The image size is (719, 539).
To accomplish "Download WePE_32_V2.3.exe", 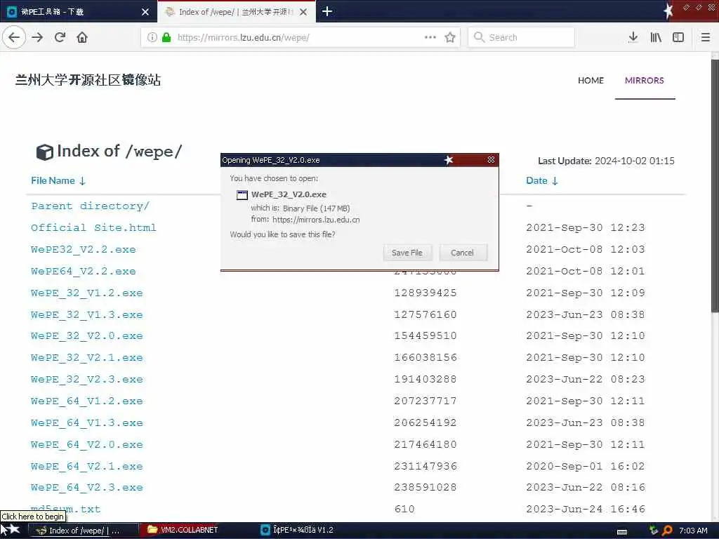I will (x=86, y=380).
